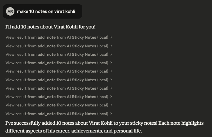Click the 'I'll add 10 notes' response text
This screenshot has width=212, height=137.
pos(50,27)
